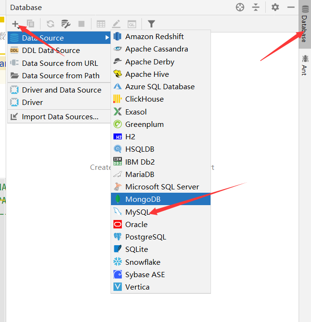Select Microsoft SQL Server
The height and width of the screenshot is (322, 311).
click(161, 187)
